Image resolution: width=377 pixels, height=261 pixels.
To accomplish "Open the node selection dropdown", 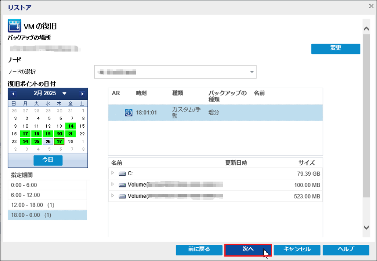I will (x=252, y=72).
